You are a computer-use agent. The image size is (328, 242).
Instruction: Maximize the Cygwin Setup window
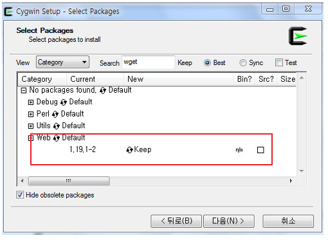point(286,9)
